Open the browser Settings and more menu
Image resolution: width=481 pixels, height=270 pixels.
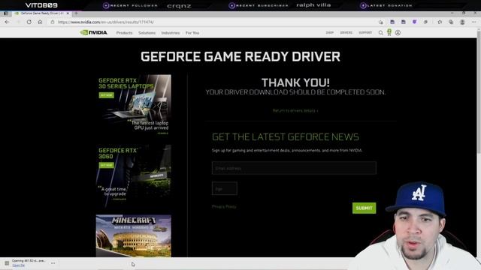[x=474, y=22]
